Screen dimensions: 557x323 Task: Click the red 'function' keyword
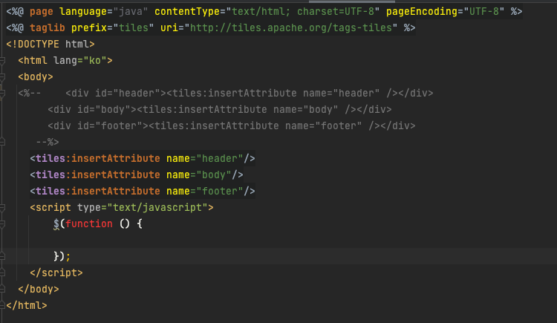pos(89,224)
